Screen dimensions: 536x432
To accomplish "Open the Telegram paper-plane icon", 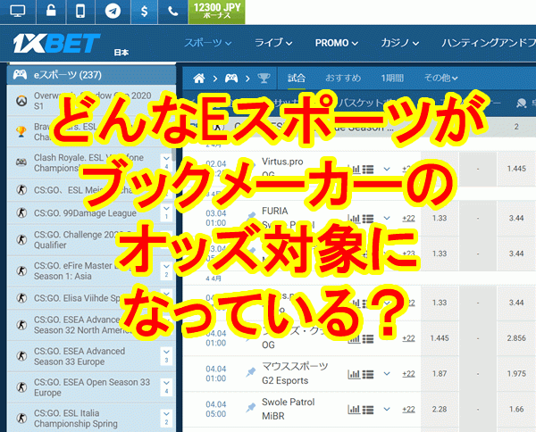I will pyautogui.click(x=113, y=12).
